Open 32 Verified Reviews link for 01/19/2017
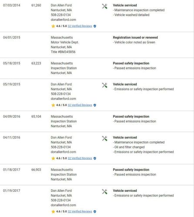This screenshot has height=217, width=194. click(x=80, y=211)
